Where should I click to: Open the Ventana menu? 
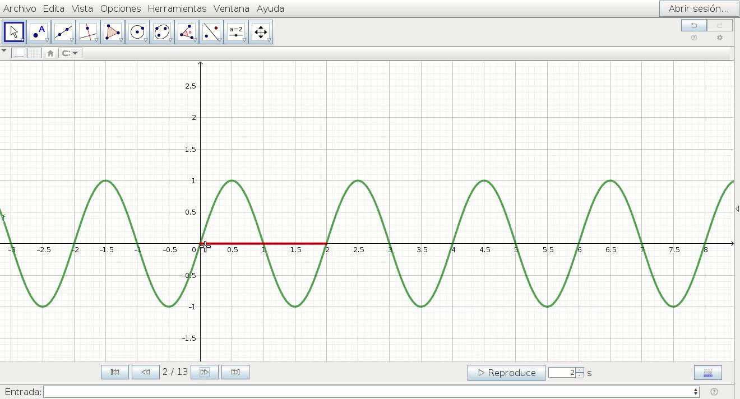232,8
